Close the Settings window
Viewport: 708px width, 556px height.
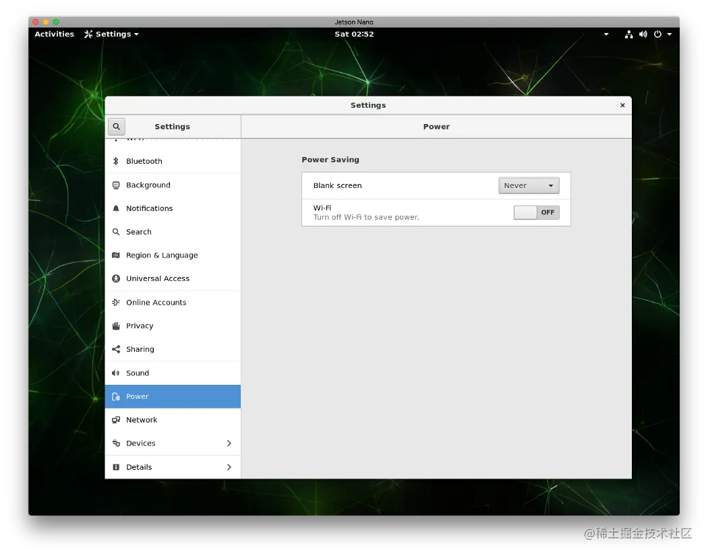(622, 105)
